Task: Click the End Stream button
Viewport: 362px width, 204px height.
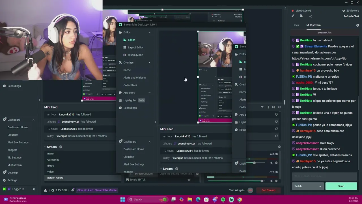Action: click(268, 190)
